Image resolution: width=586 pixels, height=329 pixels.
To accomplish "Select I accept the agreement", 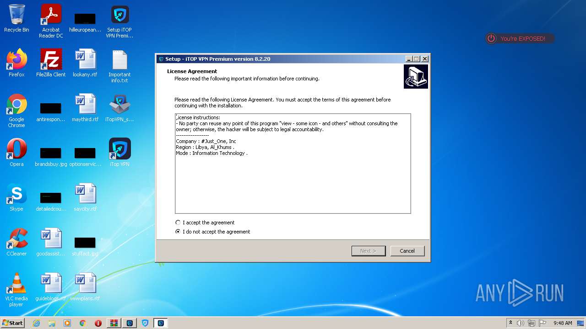I will click(x=205, y=223).
